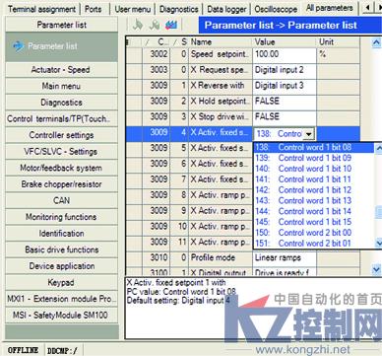The height and width of the screenshot is (356, 382).
Task: Open the User menu tab
Action: coord(133,9)
